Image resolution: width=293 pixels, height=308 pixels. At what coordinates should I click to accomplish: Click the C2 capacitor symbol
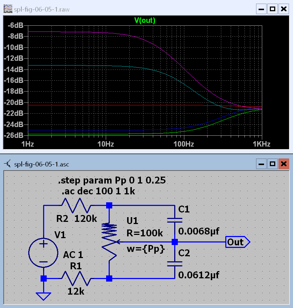click(175, 263)
